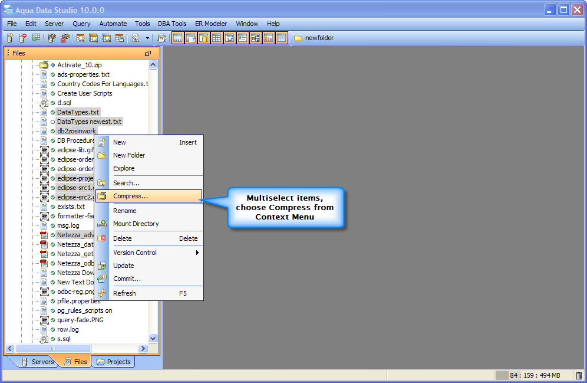
Task: Select d.sql in the file tree
Action: 64,103
